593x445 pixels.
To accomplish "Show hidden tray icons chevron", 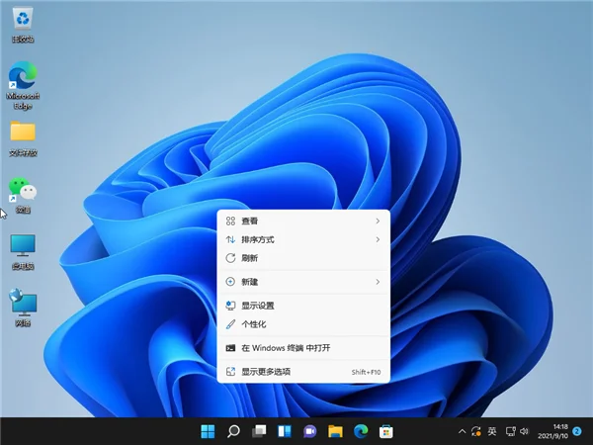I will (x=462, y=431).
